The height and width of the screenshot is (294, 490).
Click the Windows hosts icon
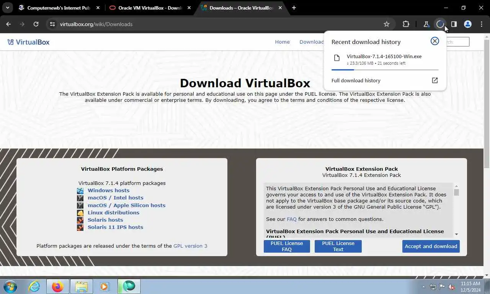[x=80, y=191]
